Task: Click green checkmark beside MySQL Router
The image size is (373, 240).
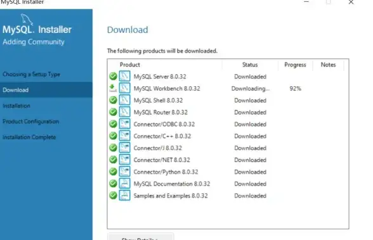Action: [113, 112]
